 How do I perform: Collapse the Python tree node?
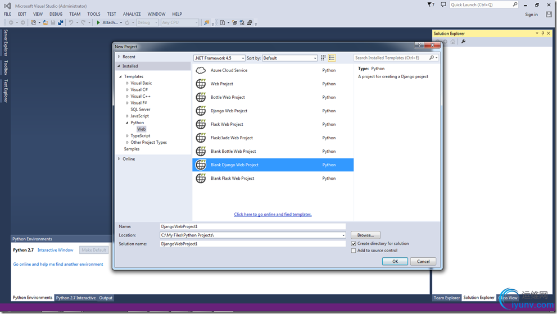pos(127,122)
